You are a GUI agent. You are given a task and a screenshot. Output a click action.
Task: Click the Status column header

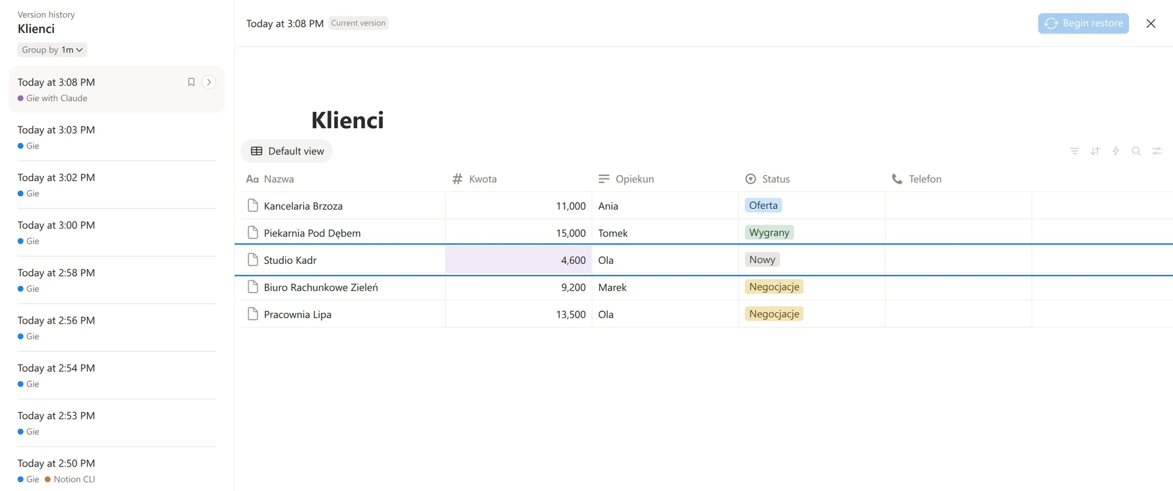click(x=812, y=179)
